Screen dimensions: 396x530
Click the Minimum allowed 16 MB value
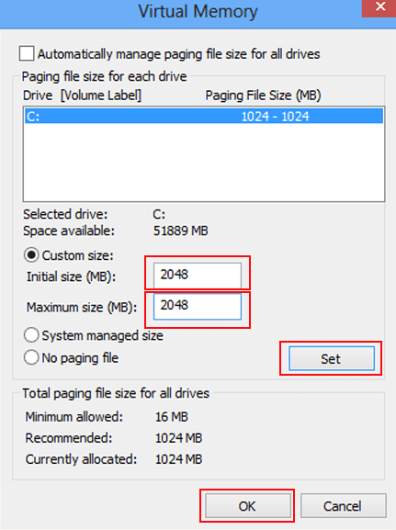172,417
